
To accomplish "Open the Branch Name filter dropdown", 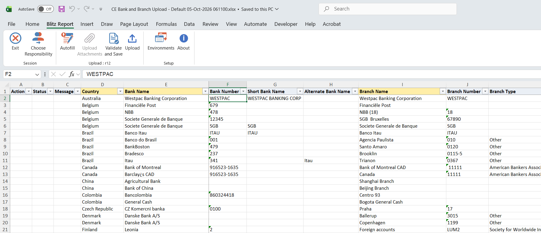I will [443, 92].
